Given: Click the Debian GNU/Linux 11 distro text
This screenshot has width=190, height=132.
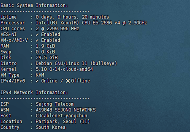Looking at the screenshot, I should point(76,63).
